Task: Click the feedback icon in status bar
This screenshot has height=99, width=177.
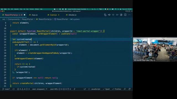Action: click(125, 89)
